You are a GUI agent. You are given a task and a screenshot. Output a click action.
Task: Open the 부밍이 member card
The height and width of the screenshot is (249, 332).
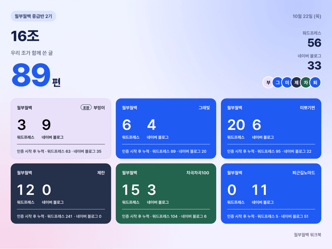pos(61,128)
